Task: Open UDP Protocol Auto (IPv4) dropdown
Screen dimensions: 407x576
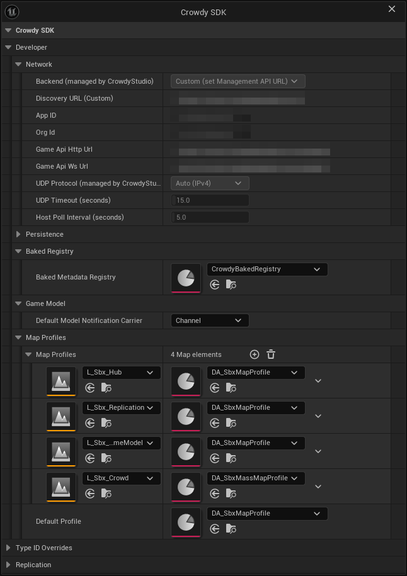Action: coord(210,183)
